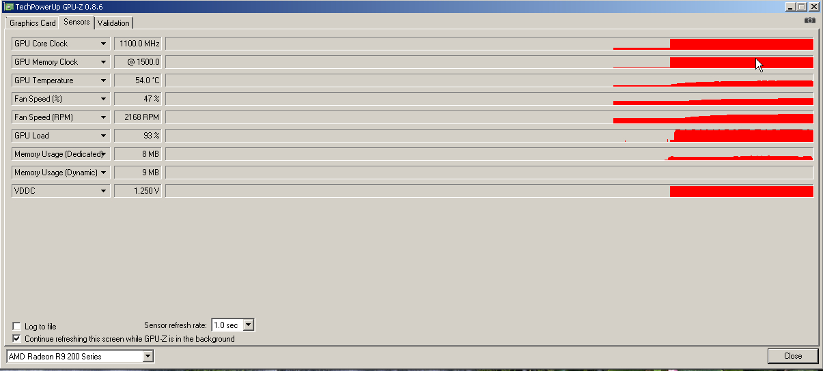Open the AMD Radeon R9 200 Series selector
The width and height of the screenshot is (823, 371).
pos(80,356)
